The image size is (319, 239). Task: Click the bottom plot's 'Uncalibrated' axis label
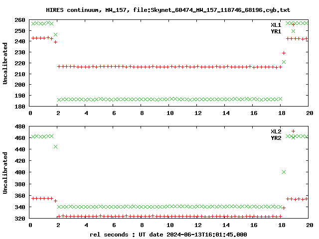point(5,173)
